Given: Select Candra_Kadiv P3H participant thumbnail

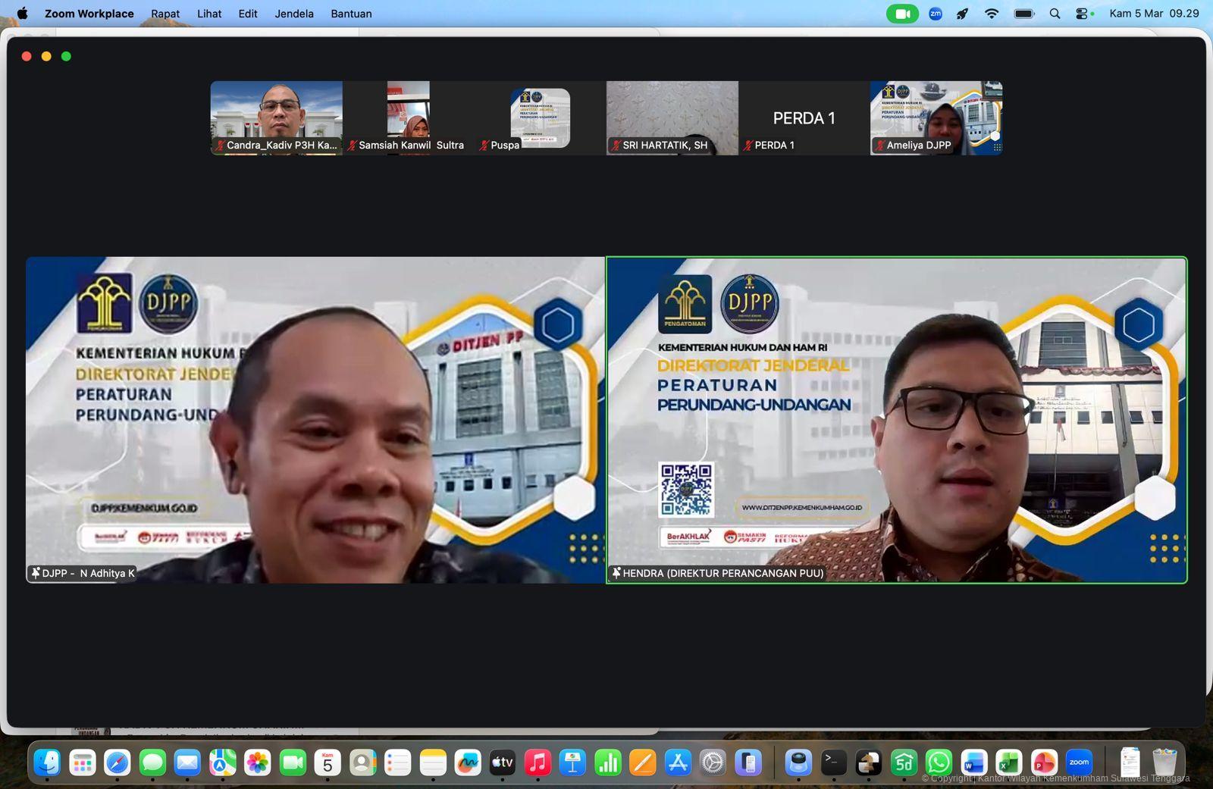Looking at the screenshot, I should (x=277, y=117).
